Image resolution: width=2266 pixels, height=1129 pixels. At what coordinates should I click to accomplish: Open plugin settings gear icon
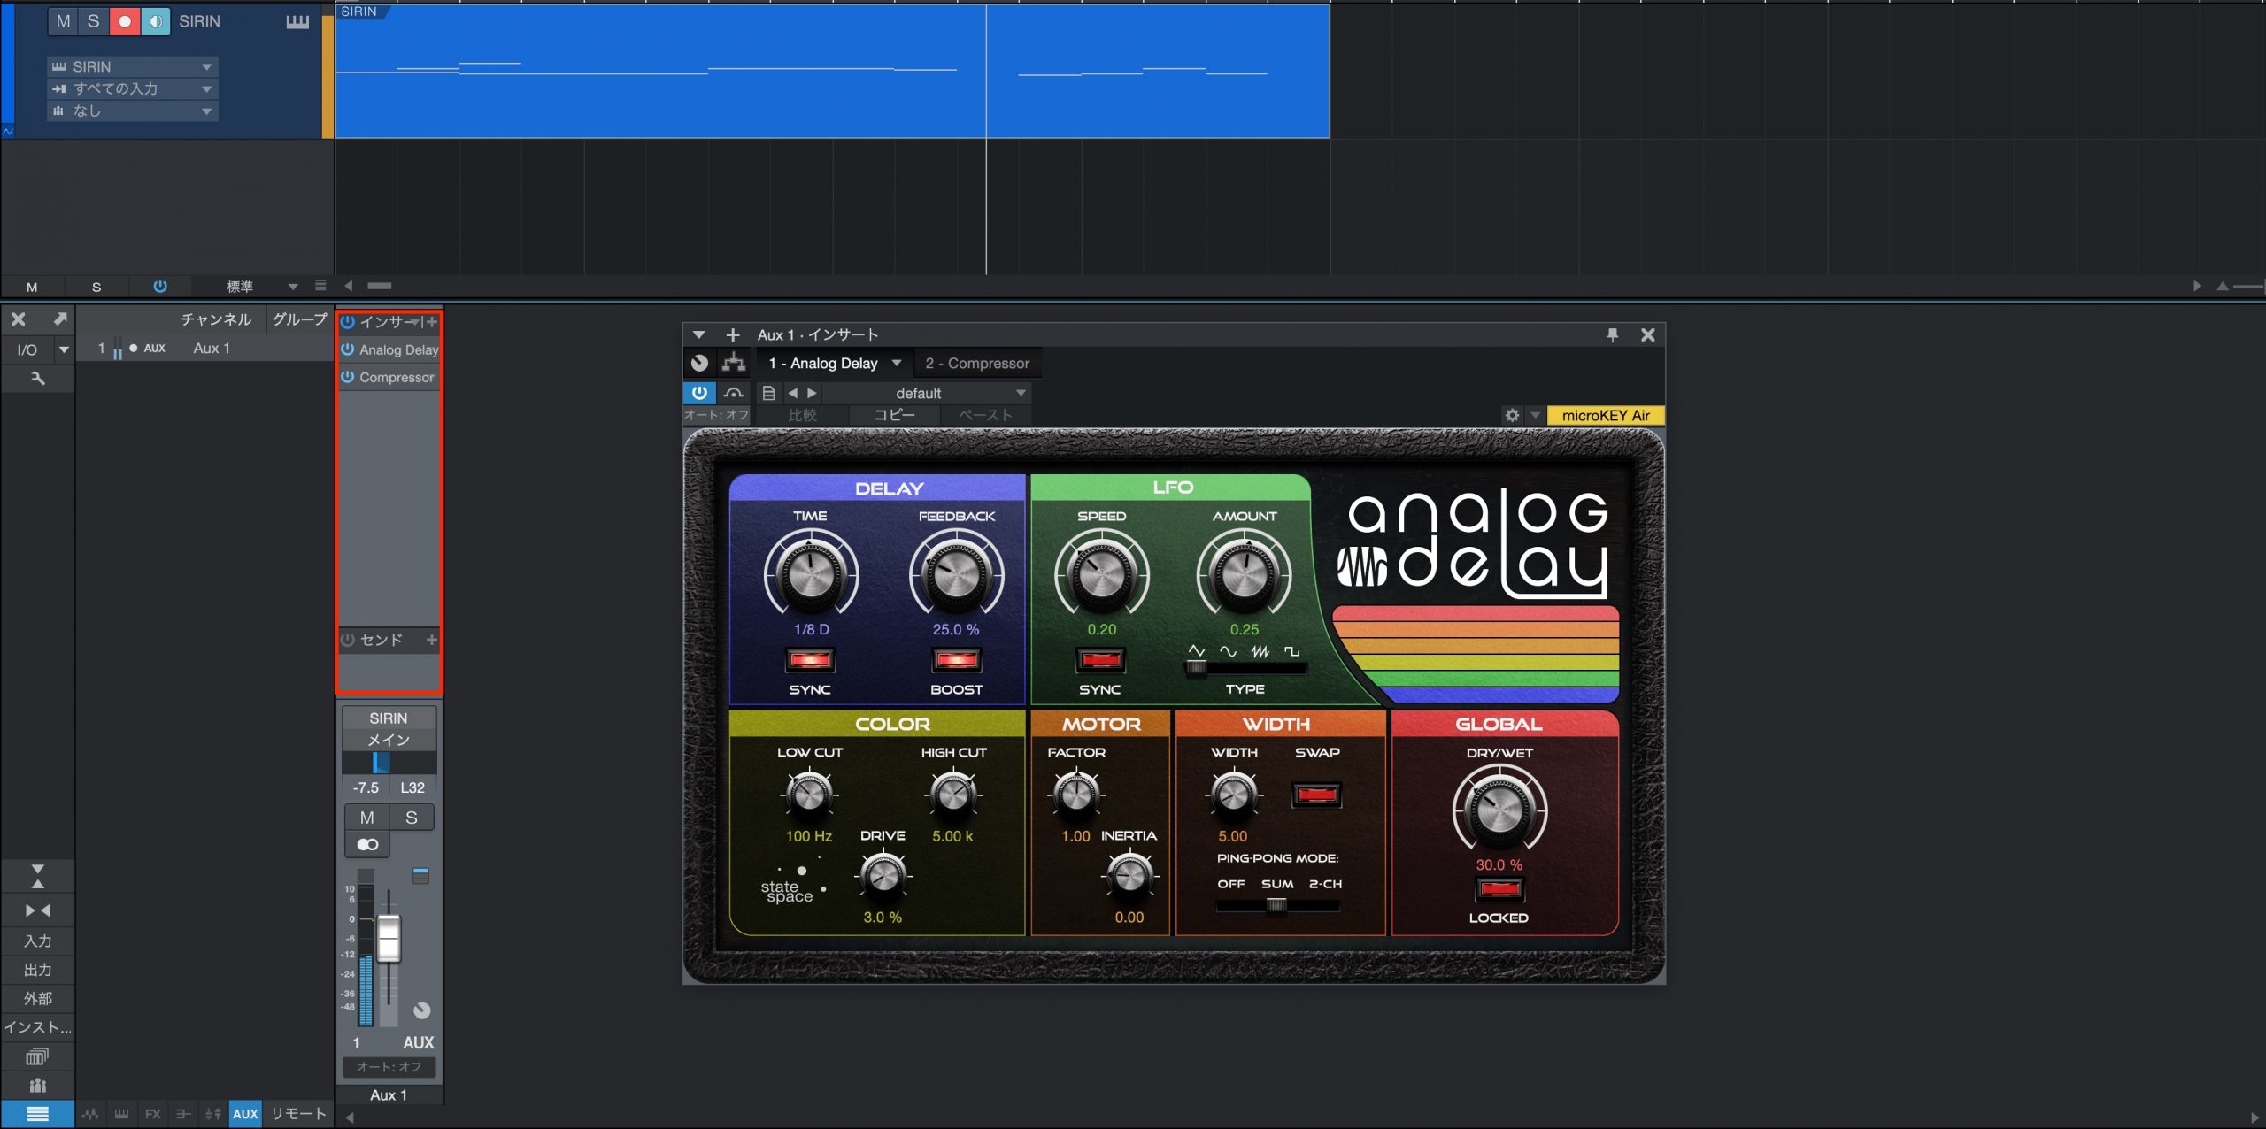point(1512,415)
